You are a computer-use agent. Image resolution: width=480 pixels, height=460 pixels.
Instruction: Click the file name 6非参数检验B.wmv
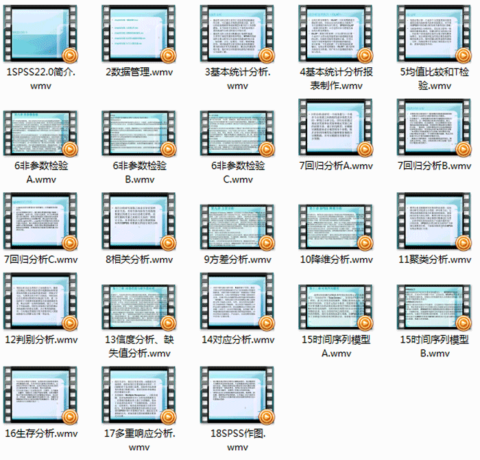click(x=140, y=172)
